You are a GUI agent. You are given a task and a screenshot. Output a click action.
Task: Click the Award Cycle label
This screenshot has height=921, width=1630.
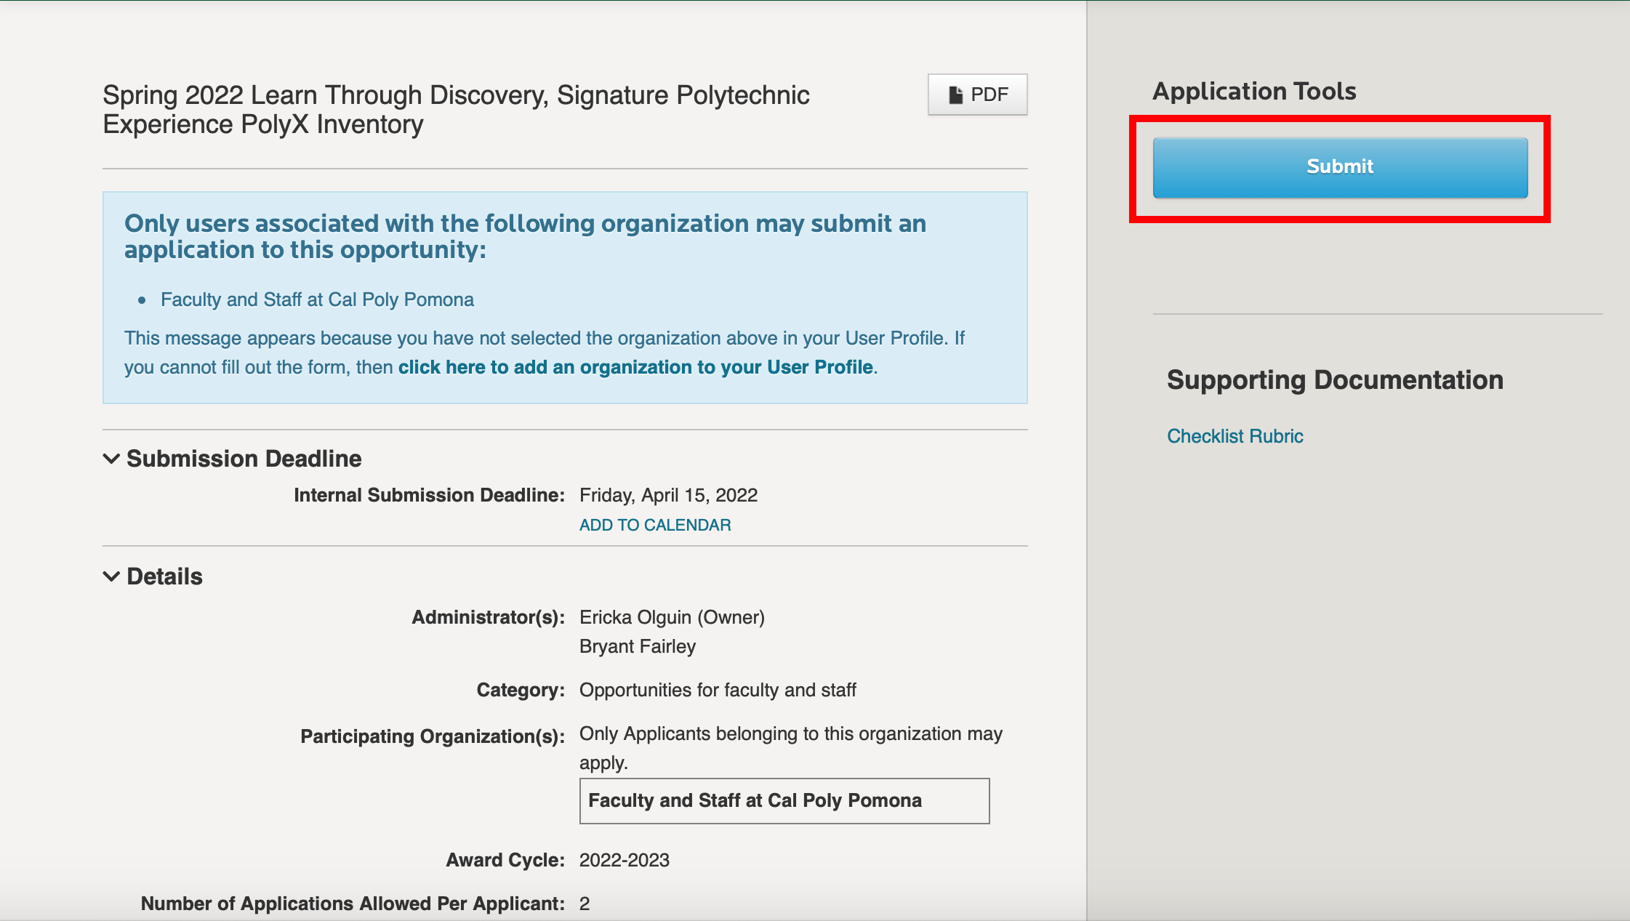point(505,860)
